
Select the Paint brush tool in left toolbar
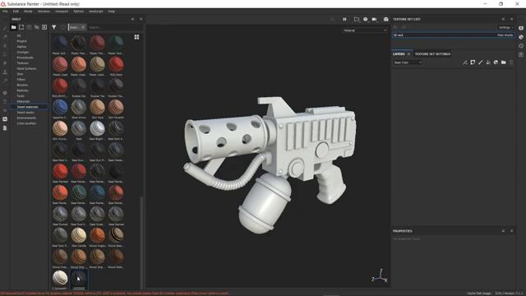(5, 29)
